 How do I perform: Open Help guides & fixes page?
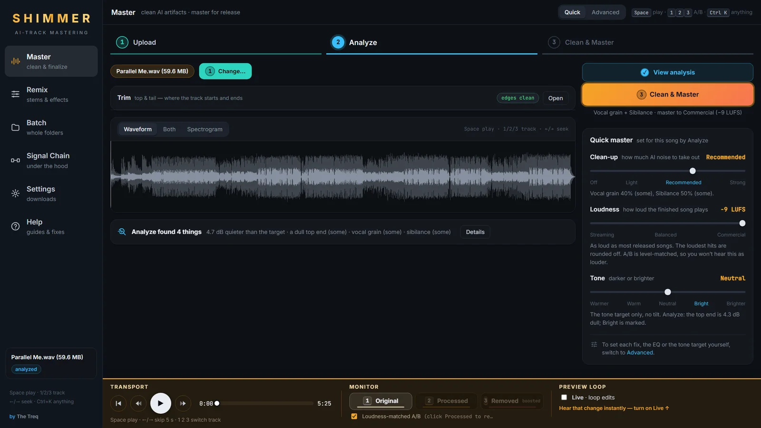(x=51, y=226)
